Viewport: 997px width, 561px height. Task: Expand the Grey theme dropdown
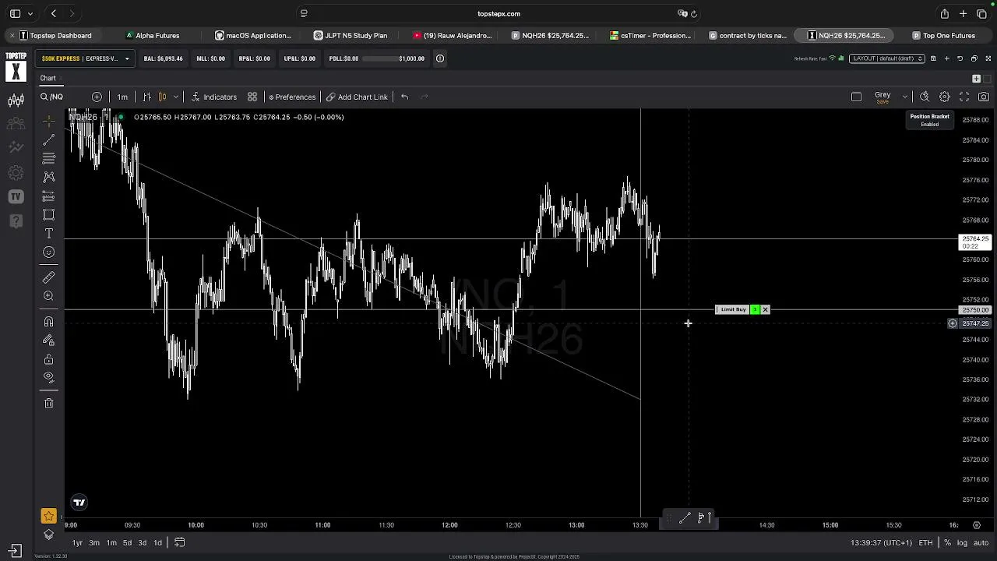point(904,97)
